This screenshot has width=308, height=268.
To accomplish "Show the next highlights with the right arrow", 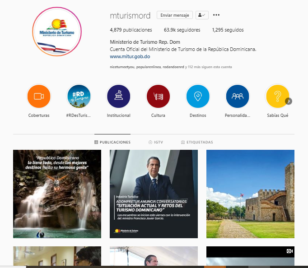I will 289,101.
